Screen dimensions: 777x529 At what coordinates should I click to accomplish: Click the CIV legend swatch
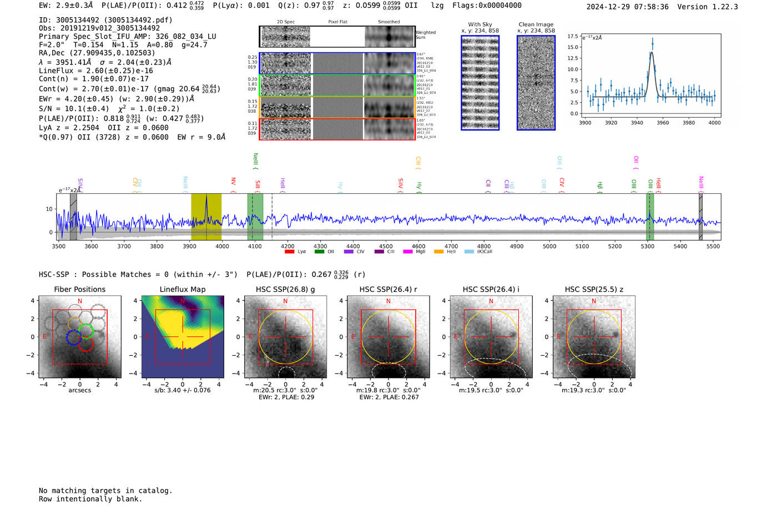coord(349,251)
